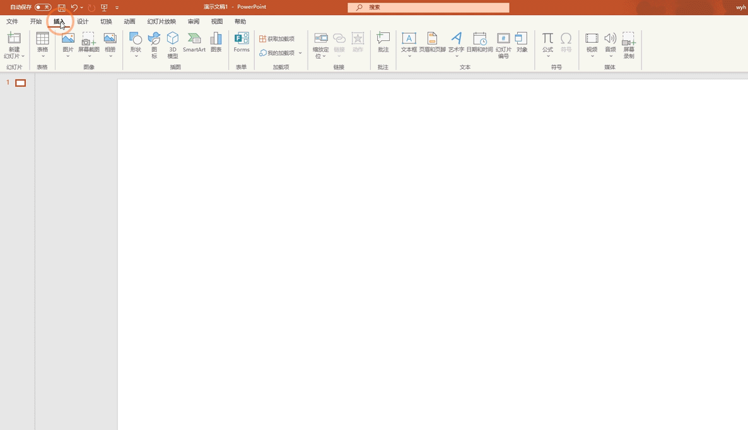Open the 幻灯片放映 tab
Screen dimensions: 748x430
point(161,21)
